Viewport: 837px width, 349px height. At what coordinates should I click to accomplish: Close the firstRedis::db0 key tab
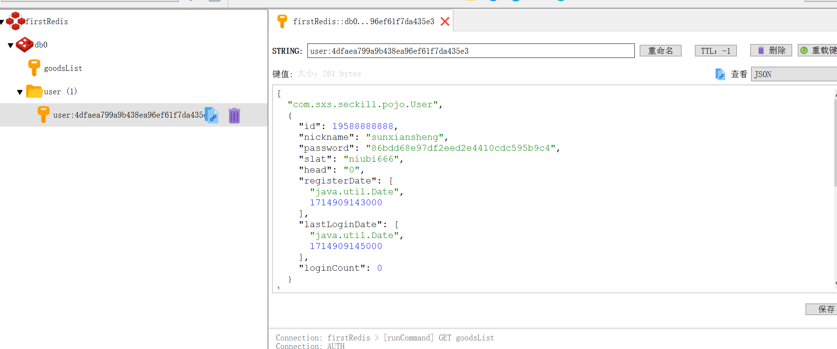445,21
